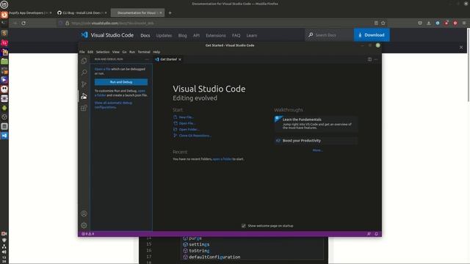Click the site padlock icon in address bar
470x264 pixels.
tap(67, 23)
